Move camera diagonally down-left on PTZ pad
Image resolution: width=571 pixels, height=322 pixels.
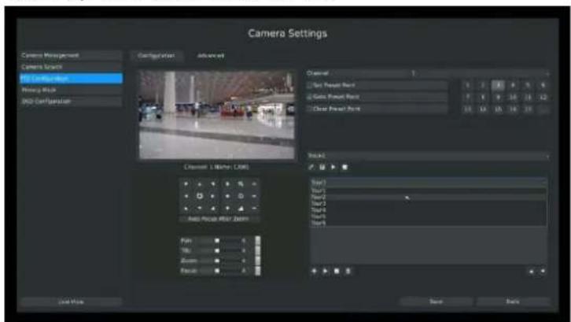(186, 209)
